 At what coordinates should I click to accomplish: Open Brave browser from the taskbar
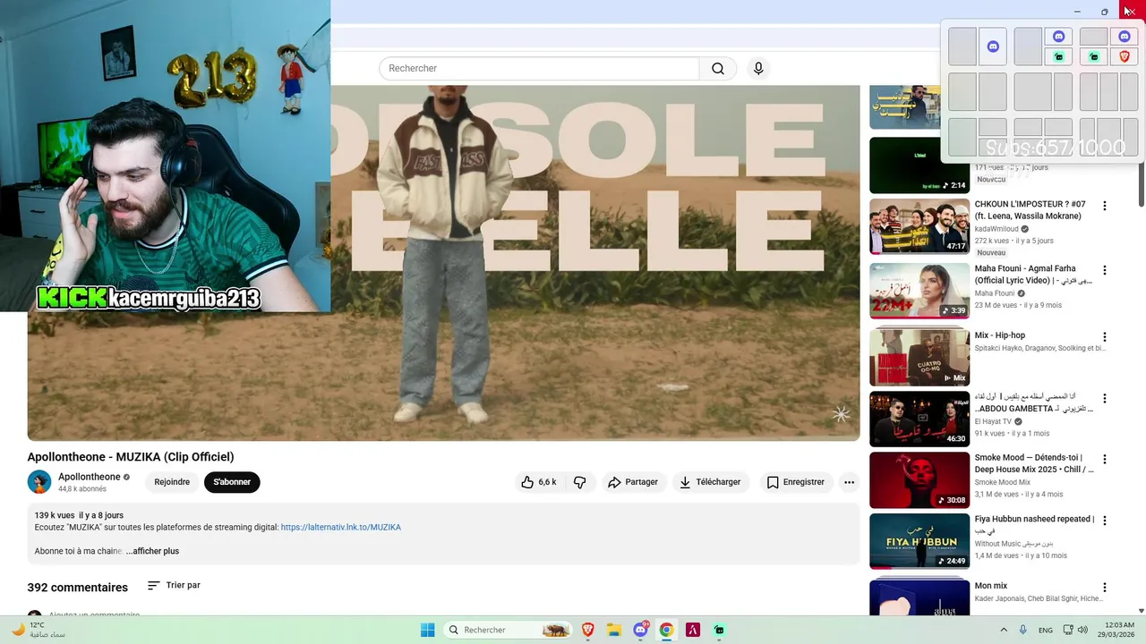click(x=588, y=630)
